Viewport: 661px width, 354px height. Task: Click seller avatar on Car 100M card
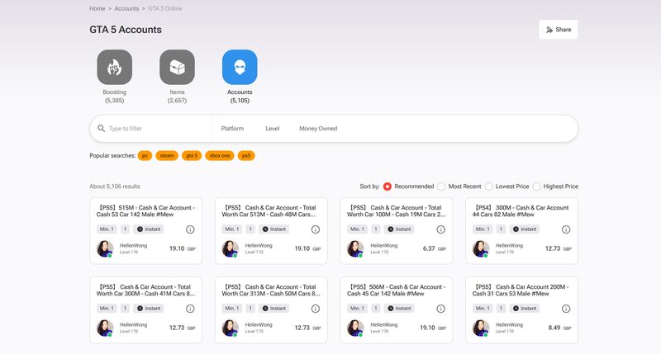pyautogui.click(x=355, y=248)
